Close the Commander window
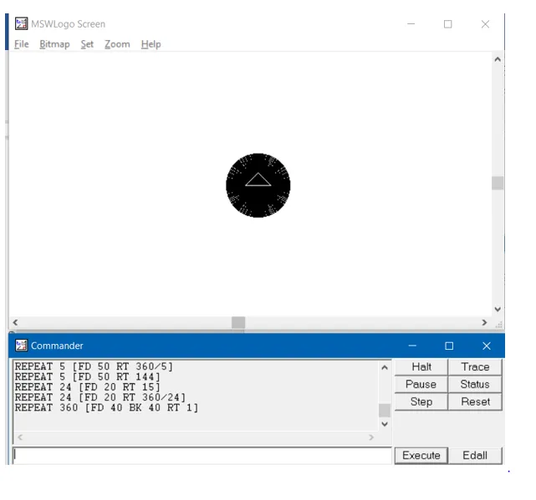The width and height of the screenshot is (536, 500). pyautogui.click(x=487, y=346)
